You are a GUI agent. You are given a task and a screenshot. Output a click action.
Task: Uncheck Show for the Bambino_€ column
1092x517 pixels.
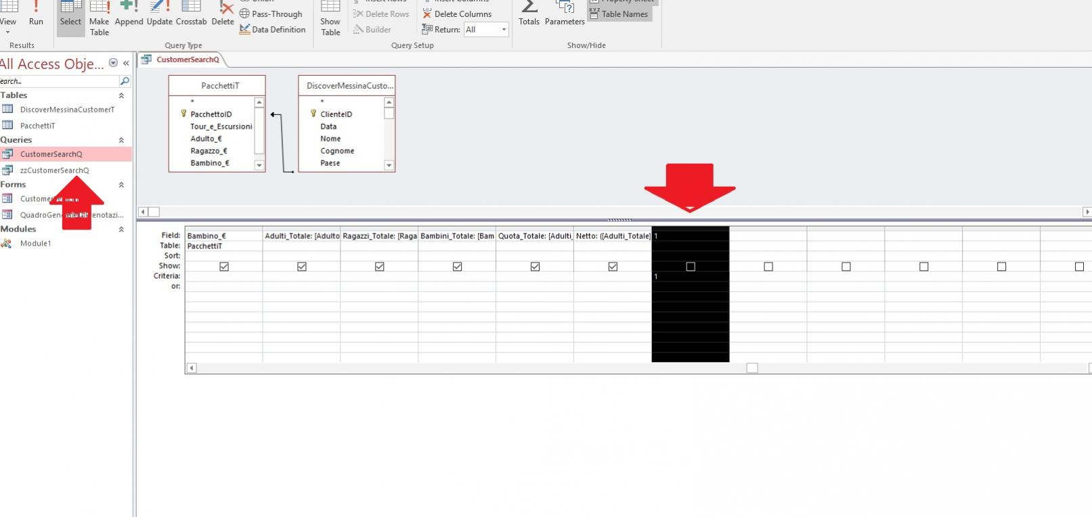pyautogui.click(x=224, y=267)
